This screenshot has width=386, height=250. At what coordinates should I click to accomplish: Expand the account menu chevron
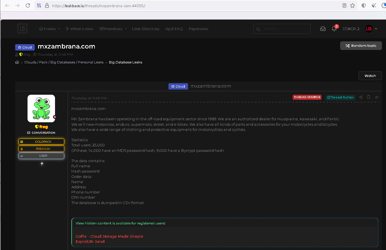point(376,29)
